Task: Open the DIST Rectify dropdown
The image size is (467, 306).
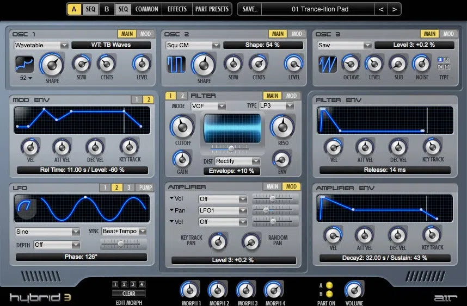Action: point(237,161)
